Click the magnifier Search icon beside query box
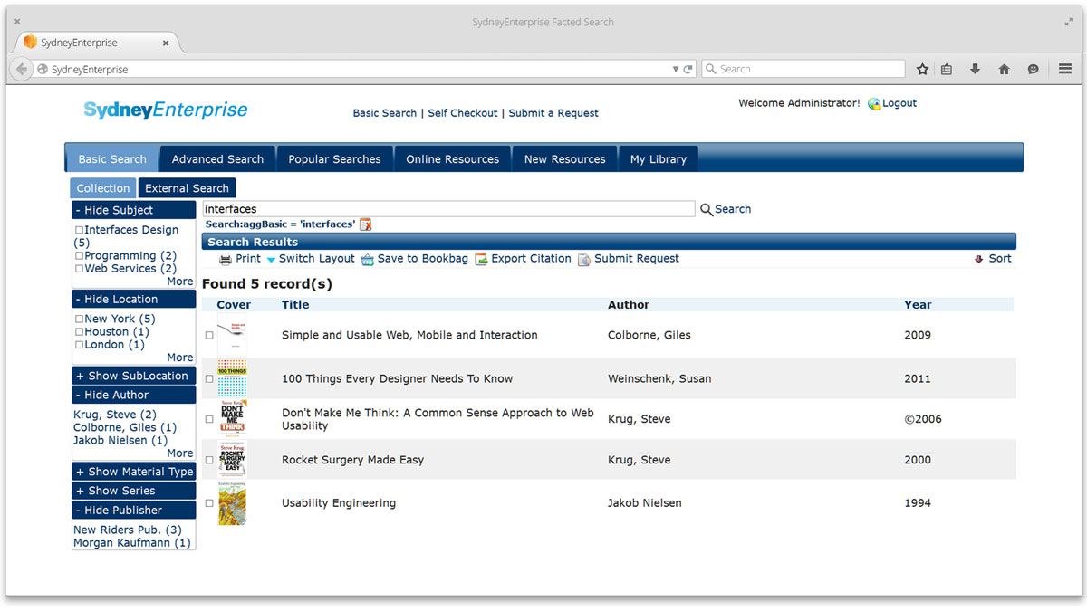The image size is (1087, 611). [707, 209]
